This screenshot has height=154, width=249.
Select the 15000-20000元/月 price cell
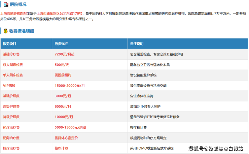[x=70, y=86]
